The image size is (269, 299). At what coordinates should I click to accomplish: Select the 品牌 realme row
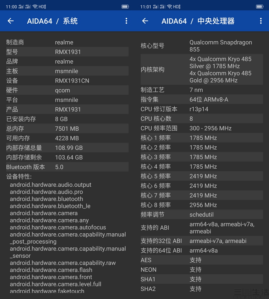(67, 61)
